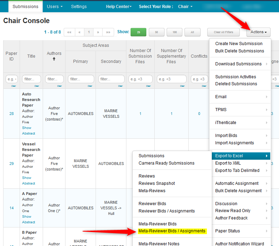Image resolution: width=279 pixels, height=246 pixels.
Task: Show 25 items per page
Action: coord(138,32)
